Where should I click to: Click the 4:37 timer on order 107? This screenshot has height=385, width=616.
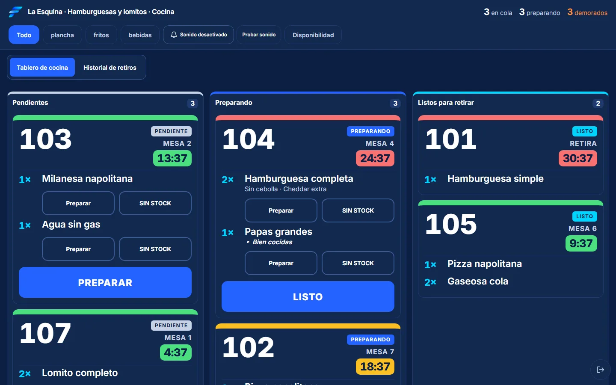click(176, 352)
